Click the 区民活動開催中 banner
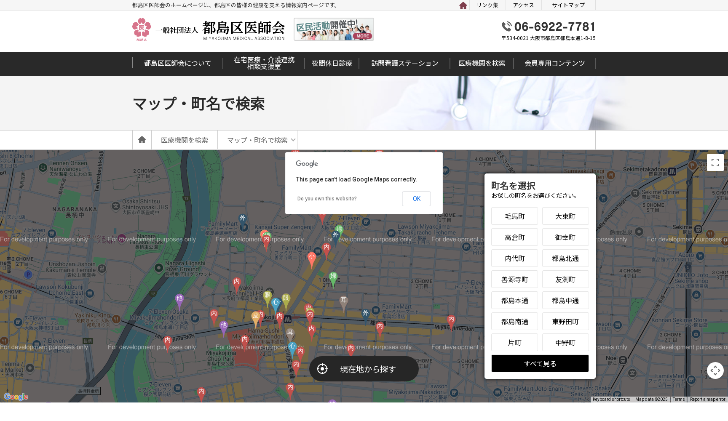Image resolution: width=728 pixels, height=421 pixels. [333, 29]
